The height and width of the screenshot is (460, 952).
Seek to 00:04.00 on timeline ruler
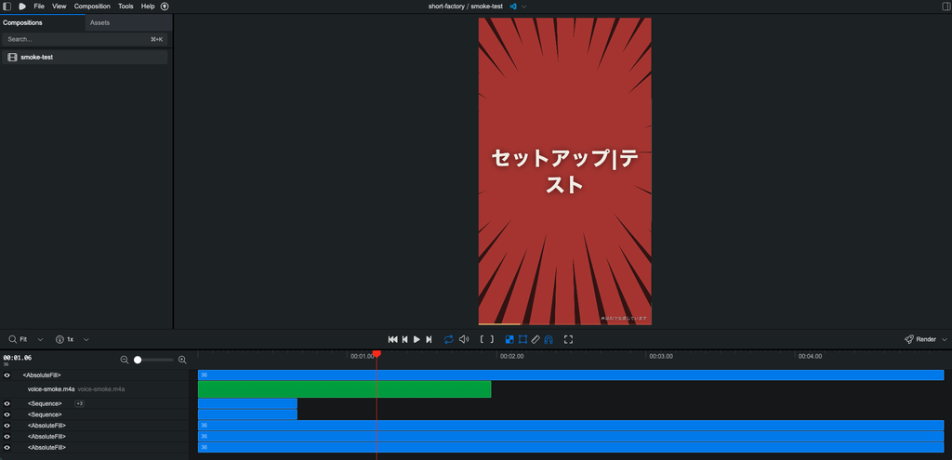click(810, 356)
